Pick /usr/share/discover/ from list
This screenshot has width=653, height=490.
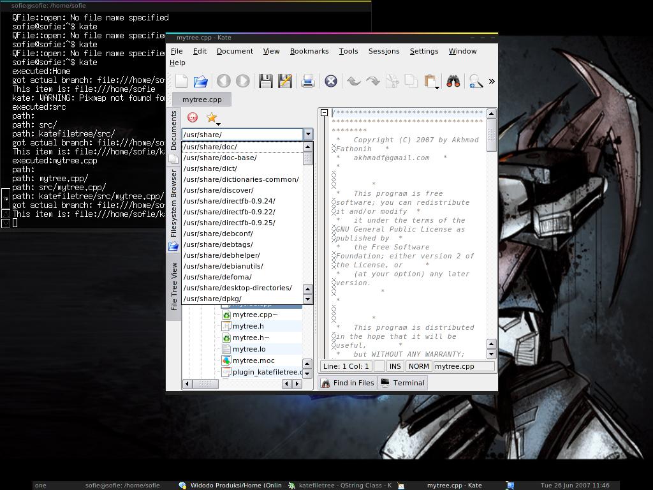pyautogui.click(x=243, y=190)
